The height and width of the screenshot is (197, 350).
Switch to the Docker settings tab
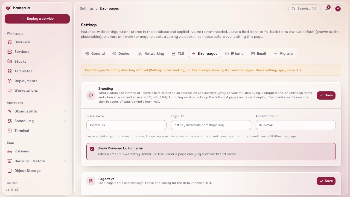[x=121, y=54]
